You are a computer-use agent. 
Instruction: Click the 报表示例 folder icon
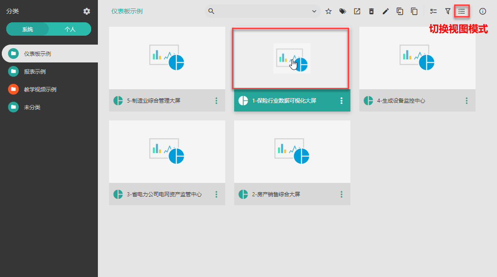(13, 71)
